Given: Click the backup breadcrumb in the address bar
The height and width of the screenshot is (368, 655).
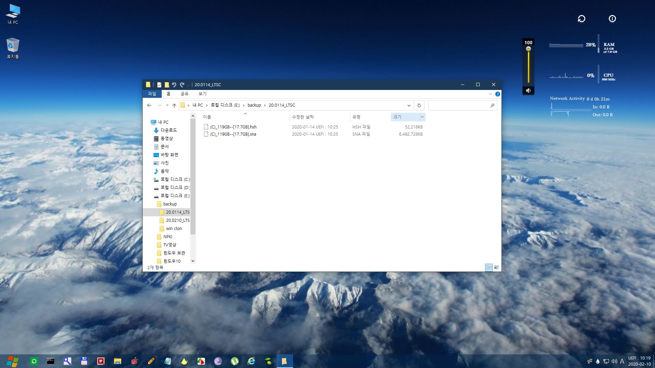Looking at the screenshot, I should point(254,105).
